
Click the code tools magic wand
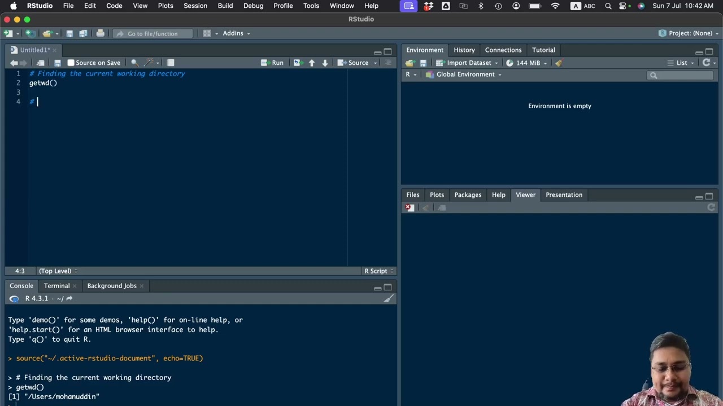tap(149, 63)
